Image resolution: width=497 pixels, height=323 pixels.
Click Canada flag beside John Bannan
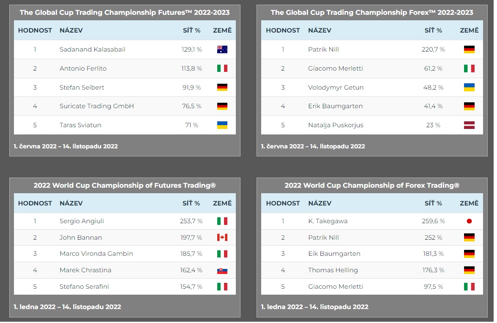[x=222, y=238]
